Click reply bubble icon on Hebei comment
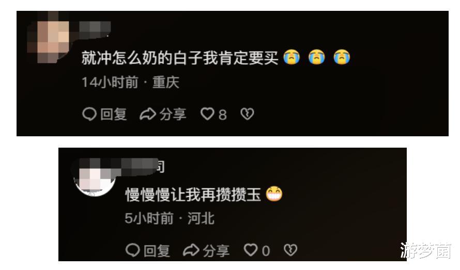This screenshot has width=460, height=270. (132, 250)
